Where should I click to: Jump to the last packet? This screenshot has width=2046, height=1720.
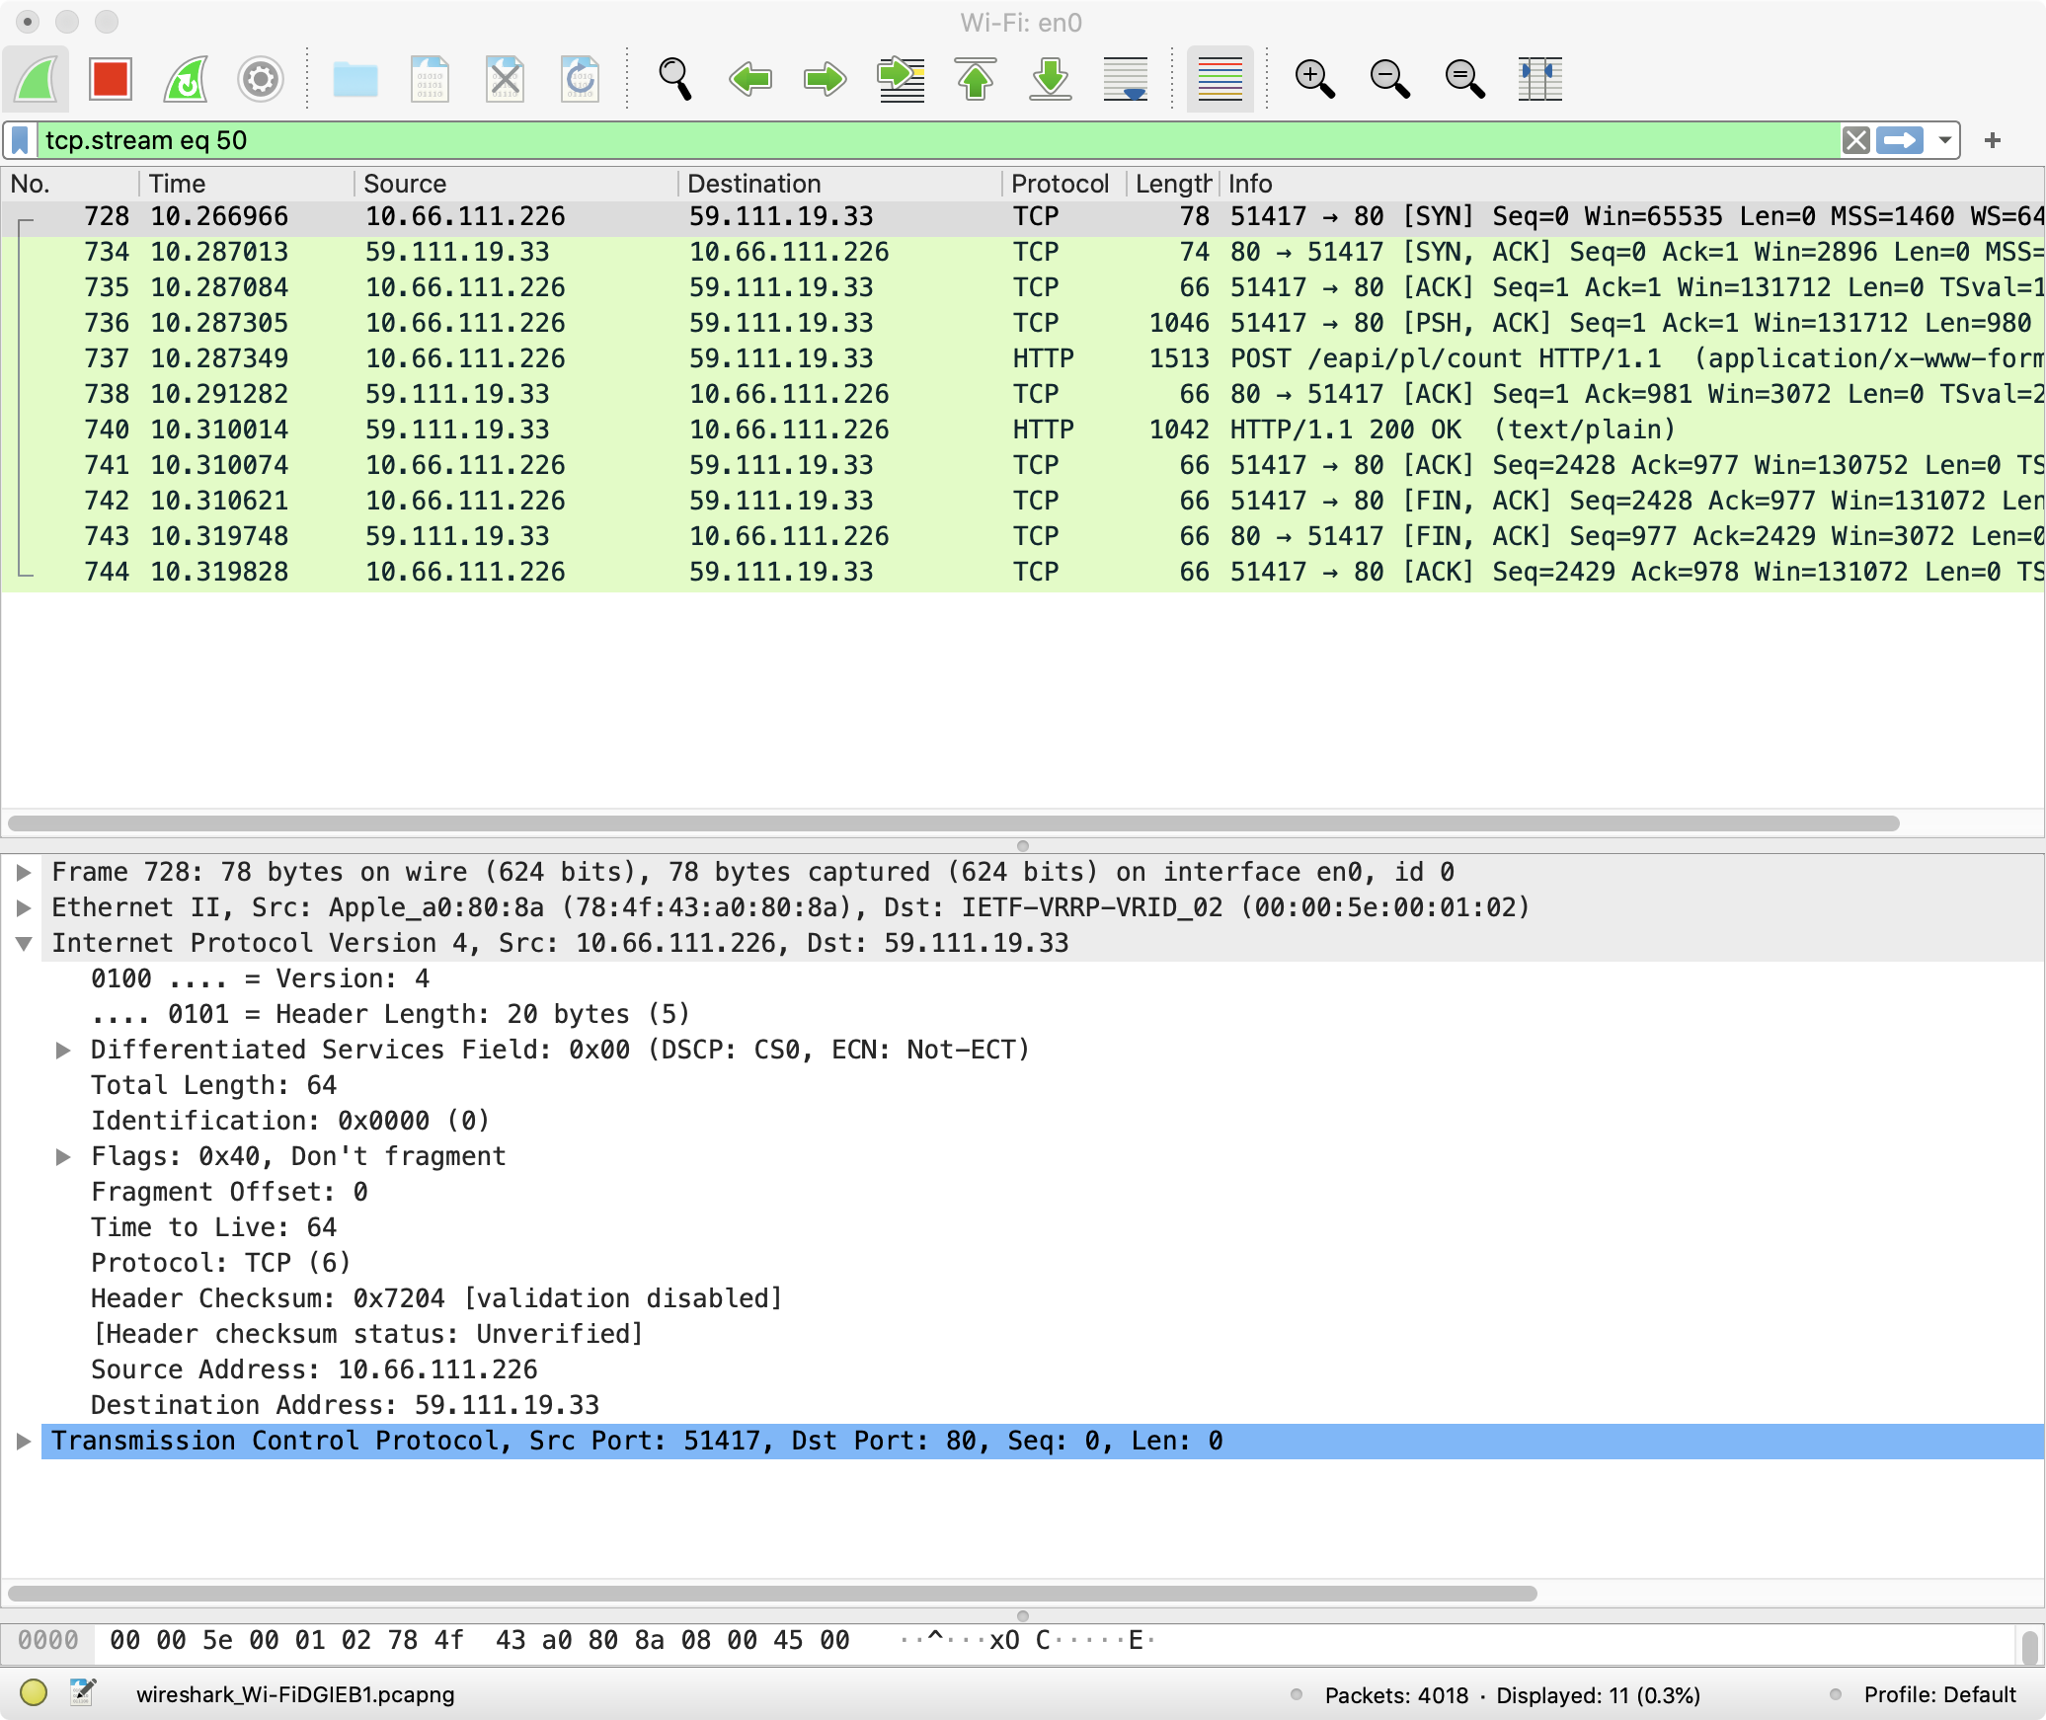point(1051,79)
